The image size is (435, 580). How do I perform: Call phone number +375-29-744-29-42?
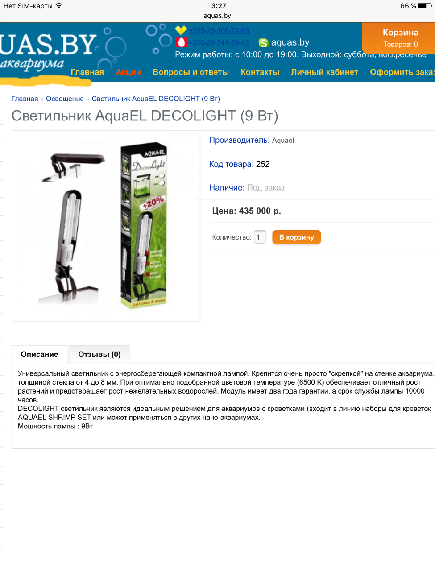pos(219,43)
